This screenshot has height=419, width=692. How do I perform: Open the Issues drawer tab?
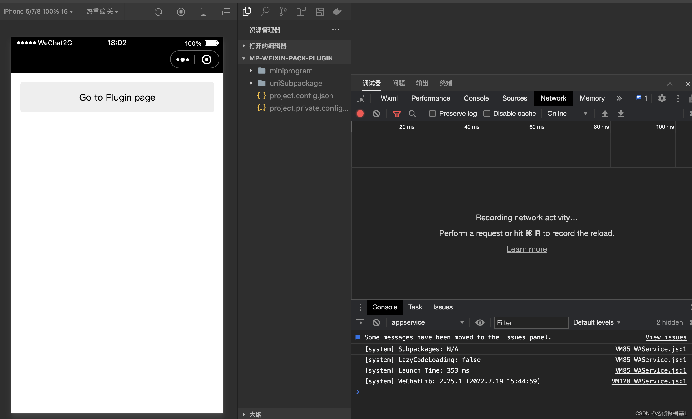click(443, 307)
